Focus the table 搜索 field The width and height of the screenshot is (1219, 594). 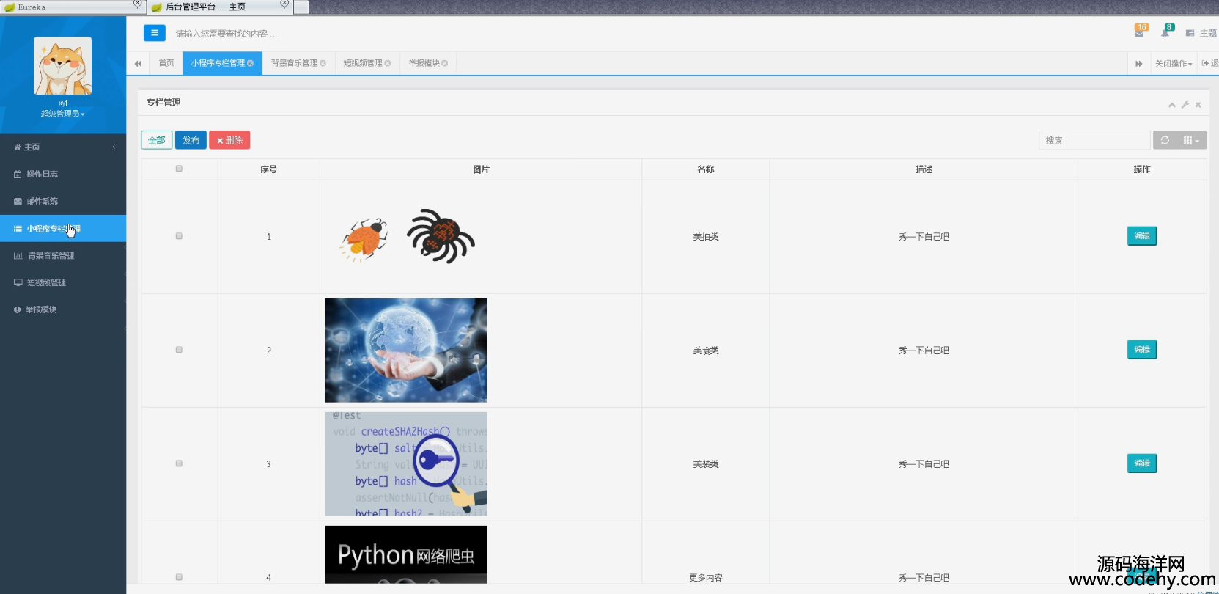(x=1094, y=140)
